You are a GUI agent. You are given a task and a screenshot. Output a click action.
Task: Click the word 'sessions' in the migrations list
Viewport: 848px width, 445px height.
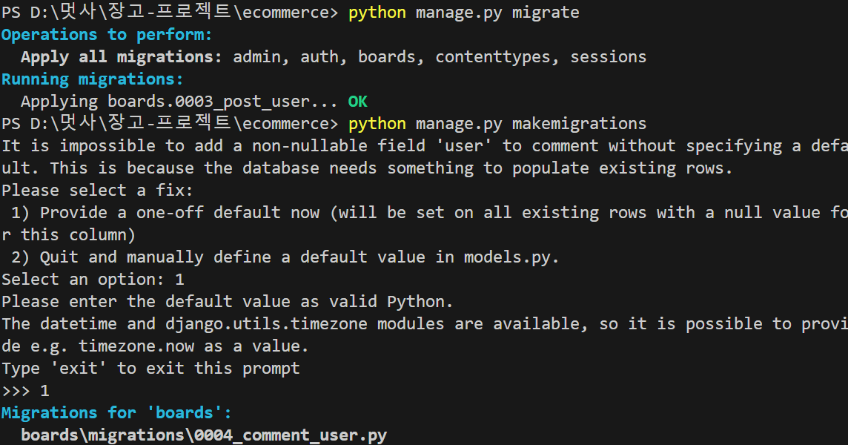[x=608, y=57]
